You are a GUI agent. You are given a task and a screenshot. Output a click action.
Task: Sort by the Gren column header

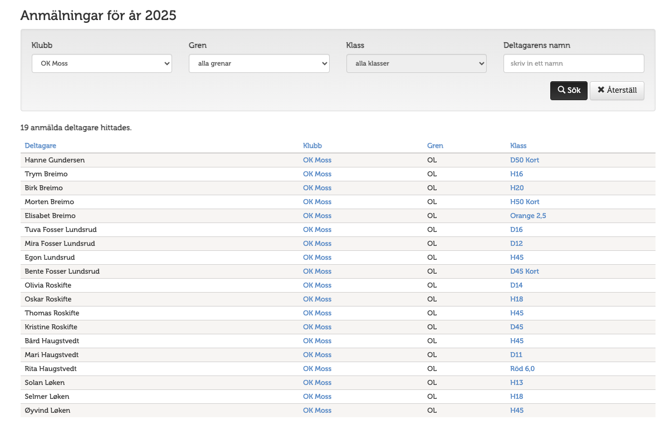pyautogui.click(x=435, y=146)
